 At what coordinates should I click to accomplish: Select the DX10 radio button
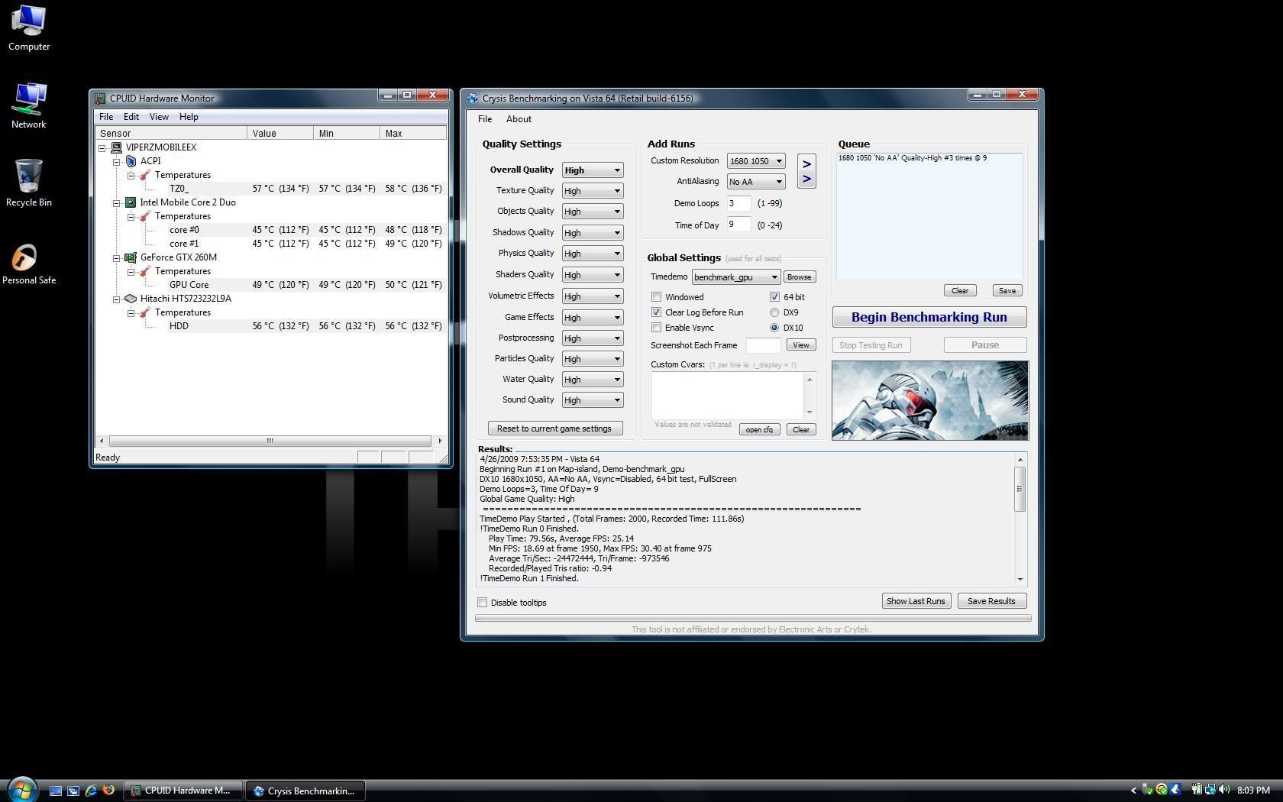click(774, 328)
